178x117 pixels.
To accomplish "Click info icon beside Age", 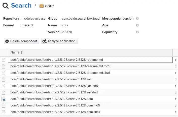I will (x=137, y=25).
